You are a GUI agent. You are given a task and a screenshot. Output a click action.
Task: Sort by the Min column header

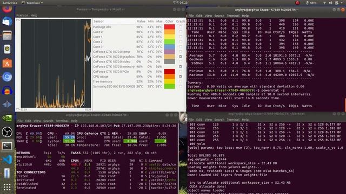(x=150, y=22)
